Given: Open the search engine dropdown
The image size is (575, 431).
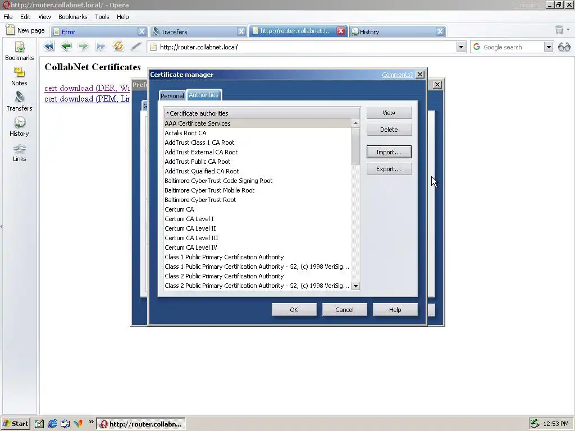Looking at the screenshot, I should [548, 47].
